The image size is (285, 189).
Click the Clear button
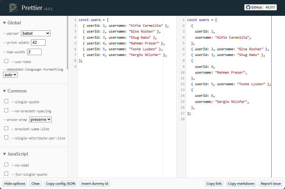point(36,184)
